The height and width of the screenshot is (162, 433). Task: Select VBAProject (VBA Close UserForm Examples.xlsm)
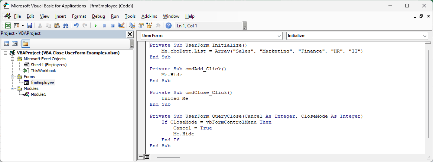click(68, 53)
